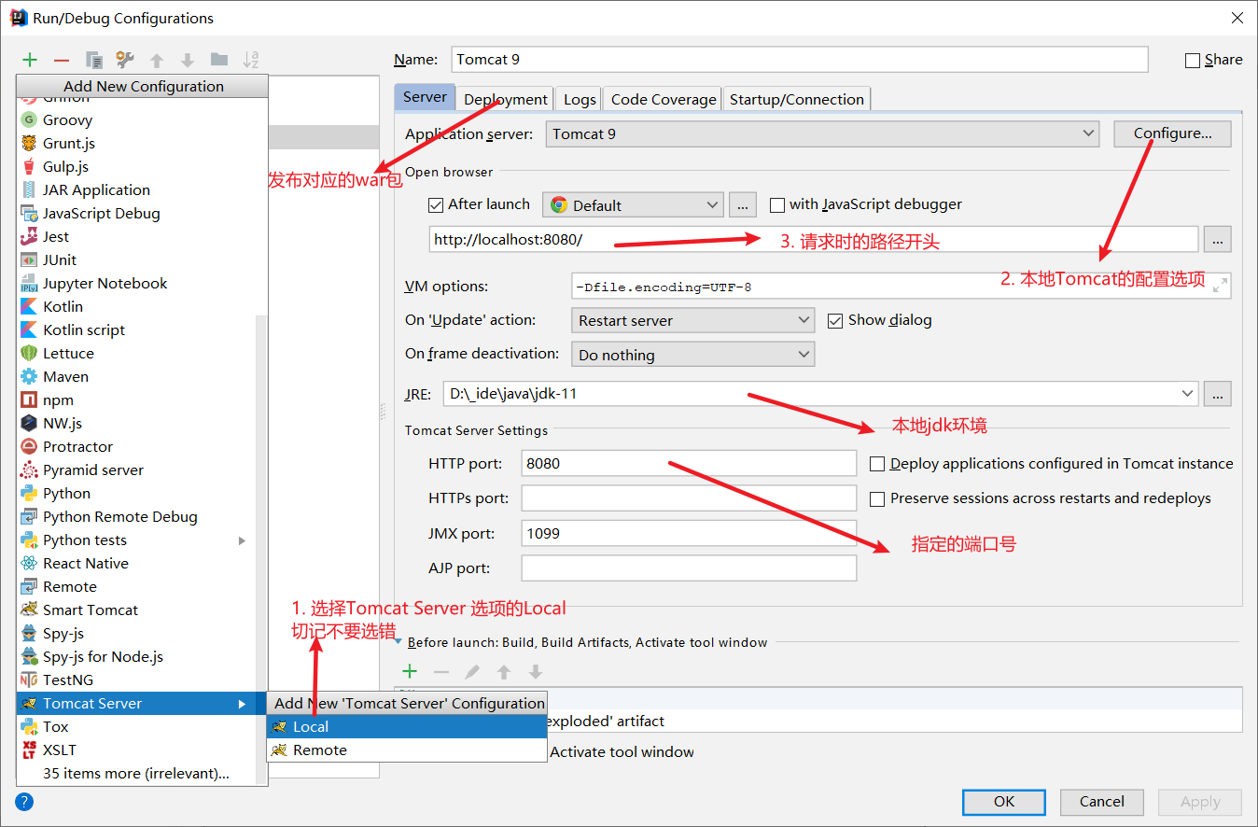1258x827 pixels.
Task: Click the down arrow in Before launch toolbar
Action: click(x=536, y=671)
